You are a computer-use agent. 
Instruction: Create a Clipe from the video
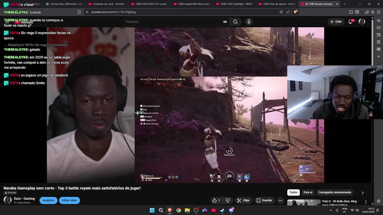[243, 200]
